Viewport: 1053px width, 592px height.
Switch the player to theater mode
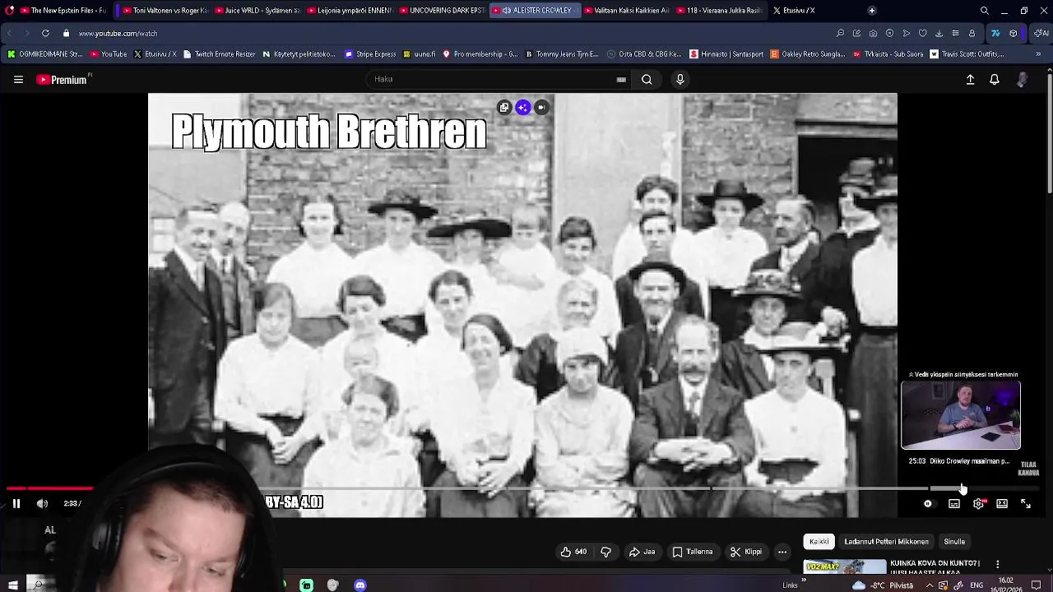(x=1002, y=503)
